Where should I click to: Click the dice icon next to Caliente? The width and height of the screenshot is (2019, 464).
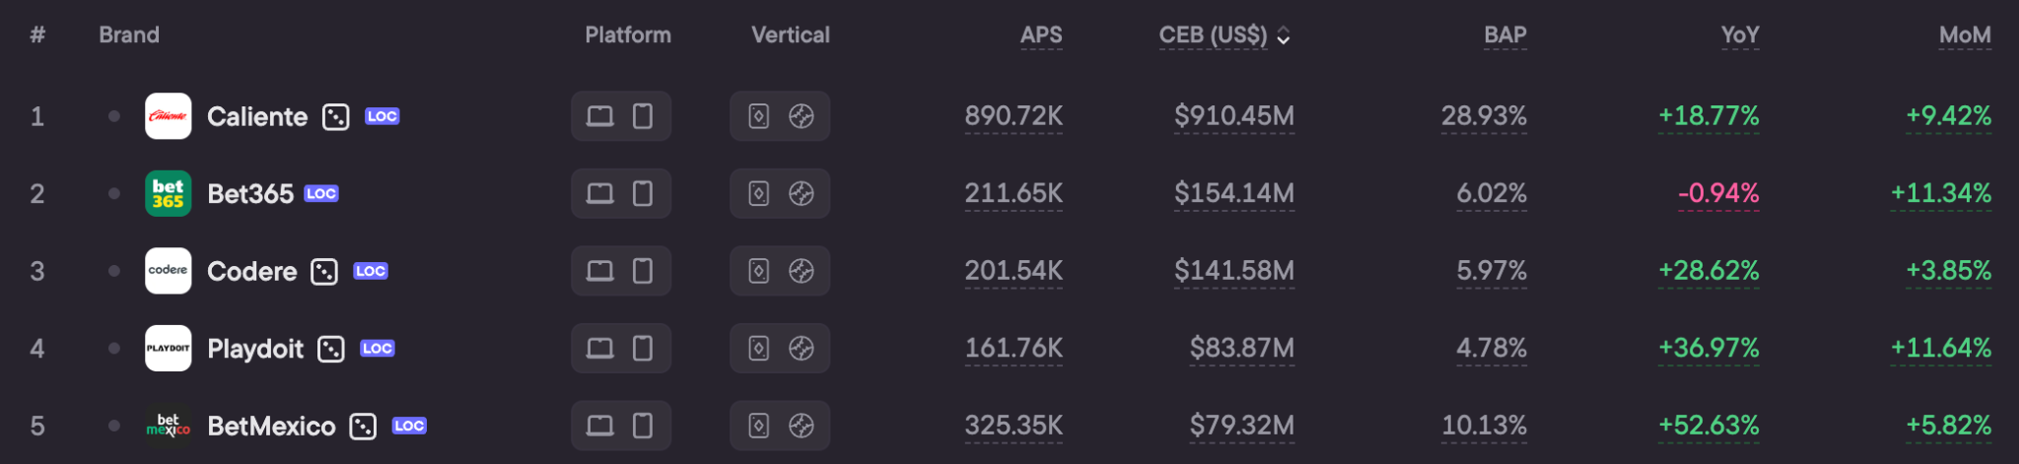[x=336, y=116]
